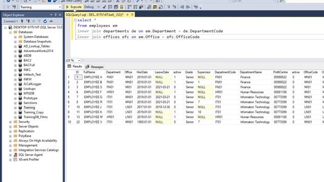Place the cursor in the inner join offices line
This screenshot has width=324, height=182.
click(x=138, y=37)
